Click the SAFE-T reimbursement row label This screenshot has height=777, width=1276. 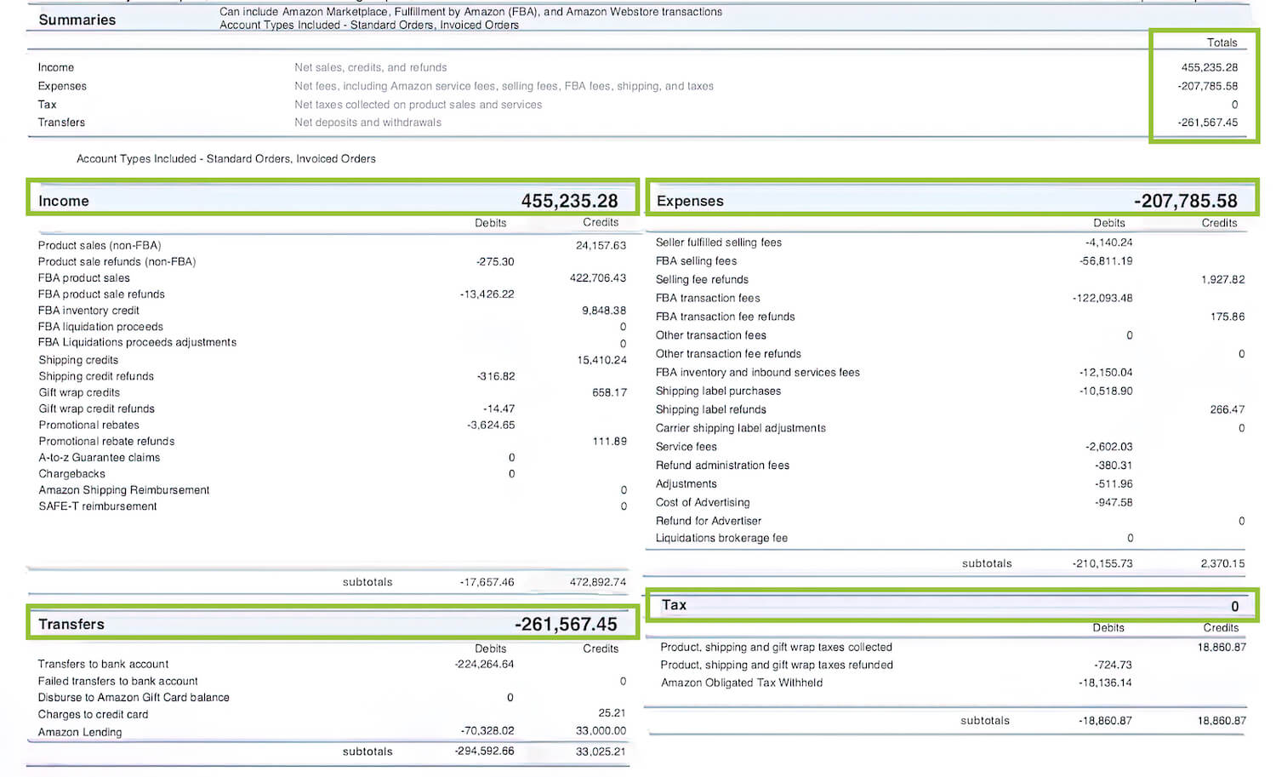click(97, 506)
